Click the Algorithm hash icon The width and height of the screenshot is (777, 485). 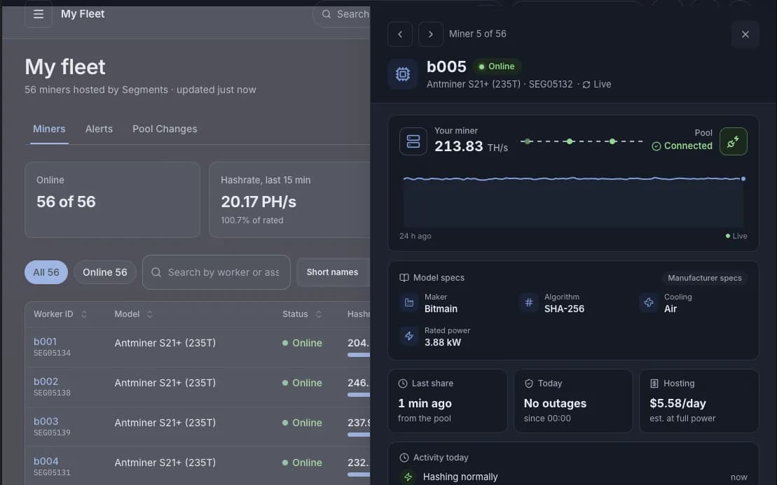click(x=529, y=302)
